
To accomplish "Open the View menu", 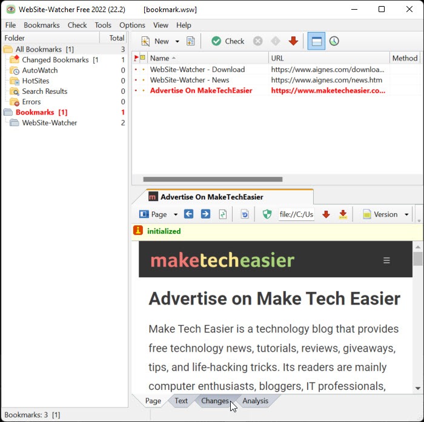I will [161, 25].
